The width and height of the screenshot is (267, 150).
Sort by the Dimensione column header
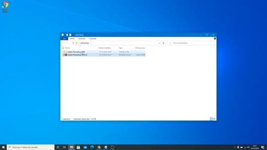(140, 48)
